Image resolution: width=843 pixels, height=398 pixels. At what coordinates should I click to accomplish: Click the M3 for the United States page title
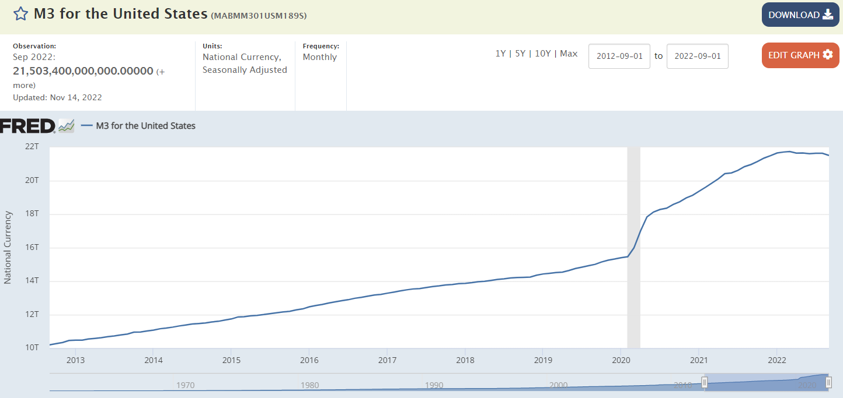click(120, 14)
